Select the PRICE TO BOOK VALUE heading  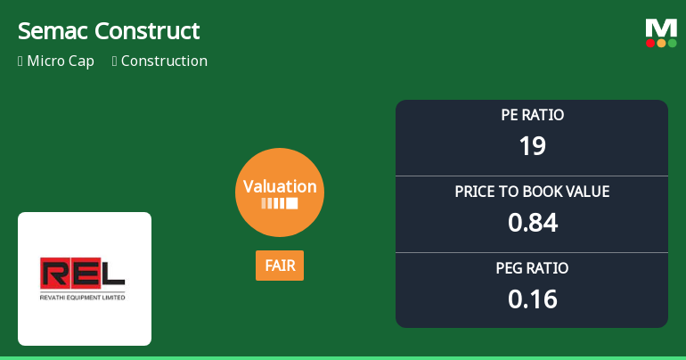[x=532, y=192]
